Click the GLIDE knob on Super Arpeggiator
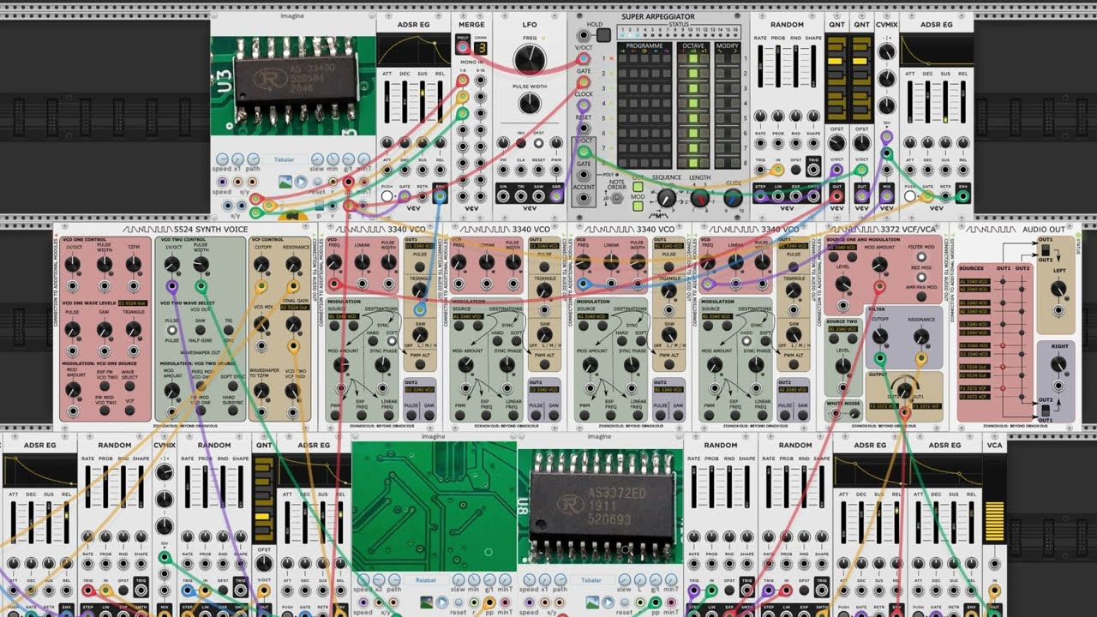The height and width of the screenshot is (617, 1097). tap(733, 199)
